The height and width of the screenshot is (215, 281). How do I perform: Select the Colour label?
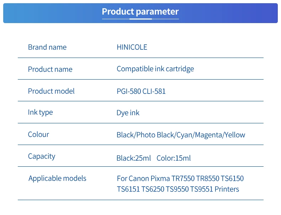click(x=38, y=134)
